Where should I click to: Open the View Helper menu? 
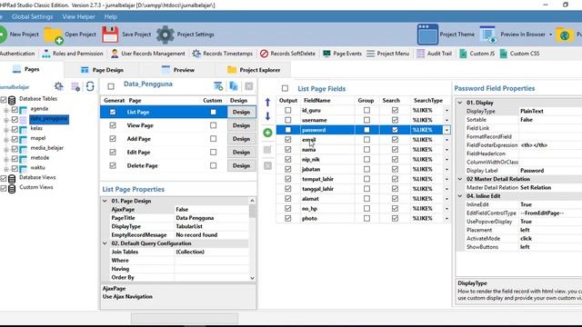click(79, 16)
